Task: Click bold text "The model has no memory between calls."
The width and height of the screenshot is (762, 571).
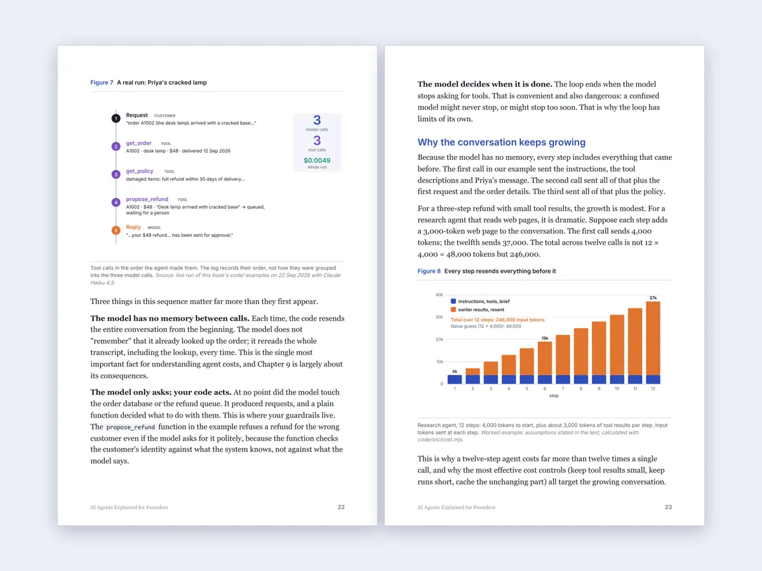Action: [170, 318]
